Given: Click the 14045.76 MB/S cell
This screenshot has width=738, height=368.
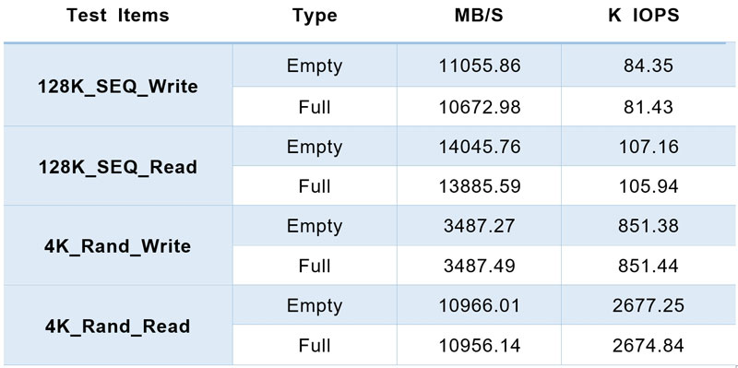Looking at the screenshot, I should pos(480,147).
